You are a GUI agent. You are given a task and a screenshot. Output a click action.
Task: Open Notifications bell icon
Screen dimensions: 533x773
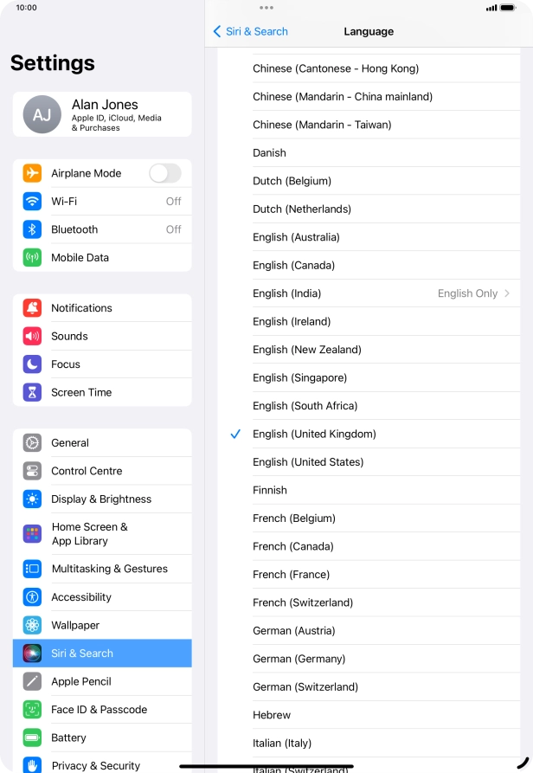(x=32, y=308)
